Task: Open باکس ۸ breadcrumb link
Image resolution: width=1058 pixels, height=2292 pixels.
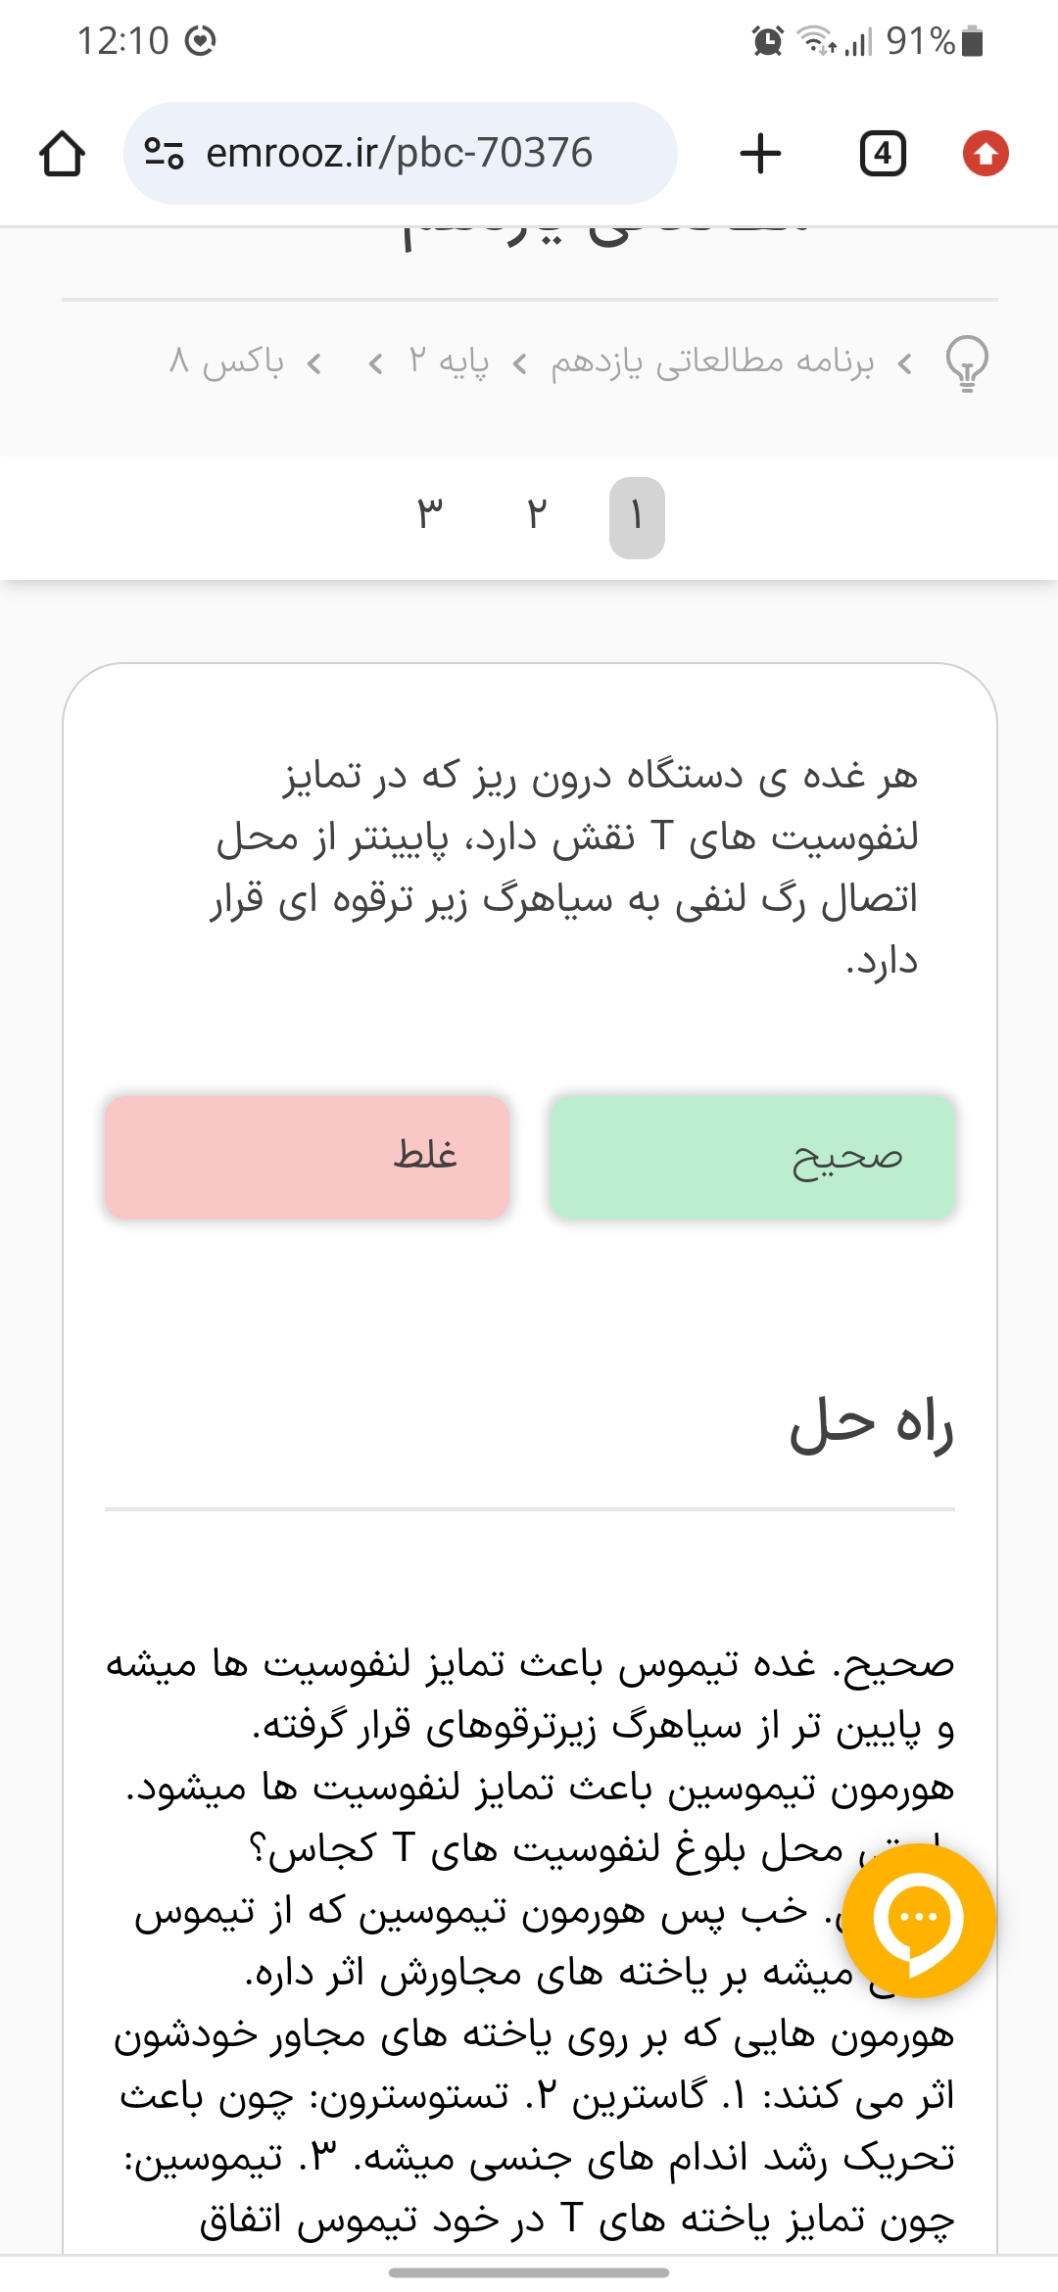Action: (x=226, y=362)
